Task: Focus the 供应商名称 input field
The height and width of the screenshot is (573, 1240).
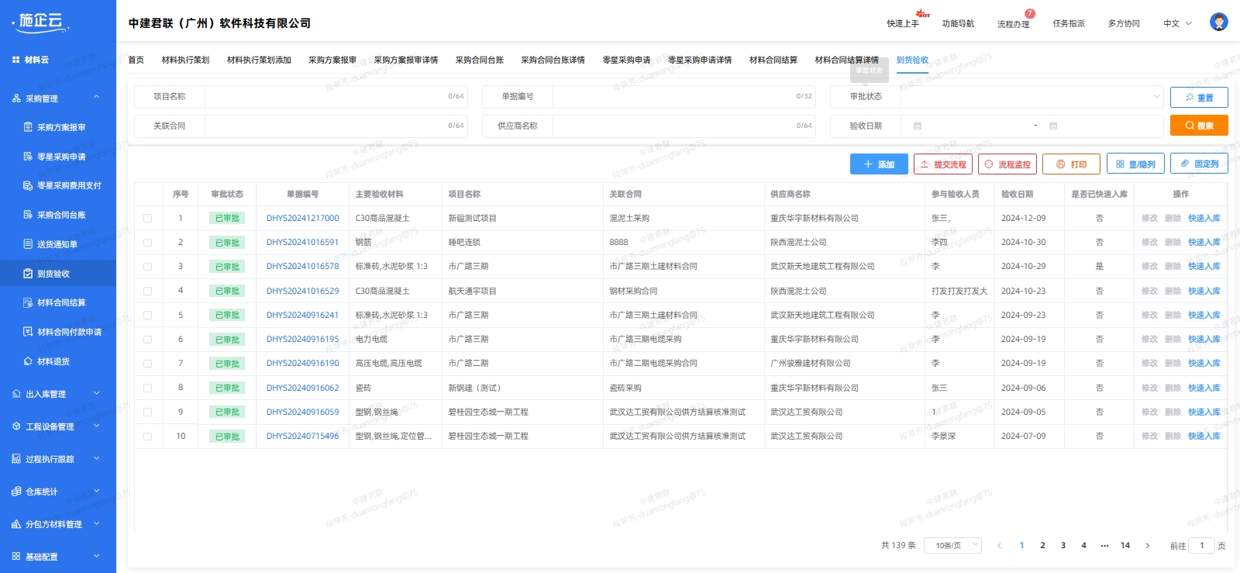Action: 684,126
